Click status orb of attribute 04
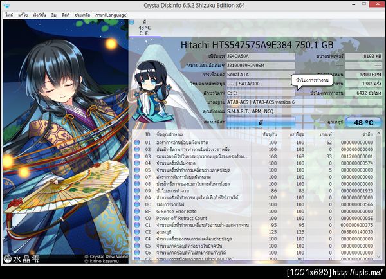386x279 pixels. pos(137,163)
